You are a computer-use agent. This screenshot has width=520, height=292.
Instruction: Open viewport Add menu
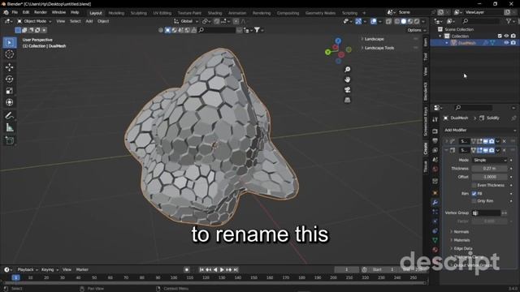click(x=89, y=21)
